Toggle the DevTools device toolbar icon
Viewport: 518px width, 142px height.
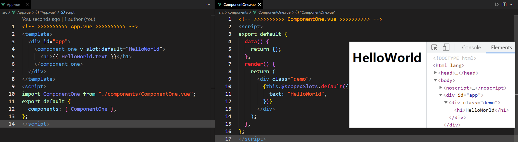446,47
